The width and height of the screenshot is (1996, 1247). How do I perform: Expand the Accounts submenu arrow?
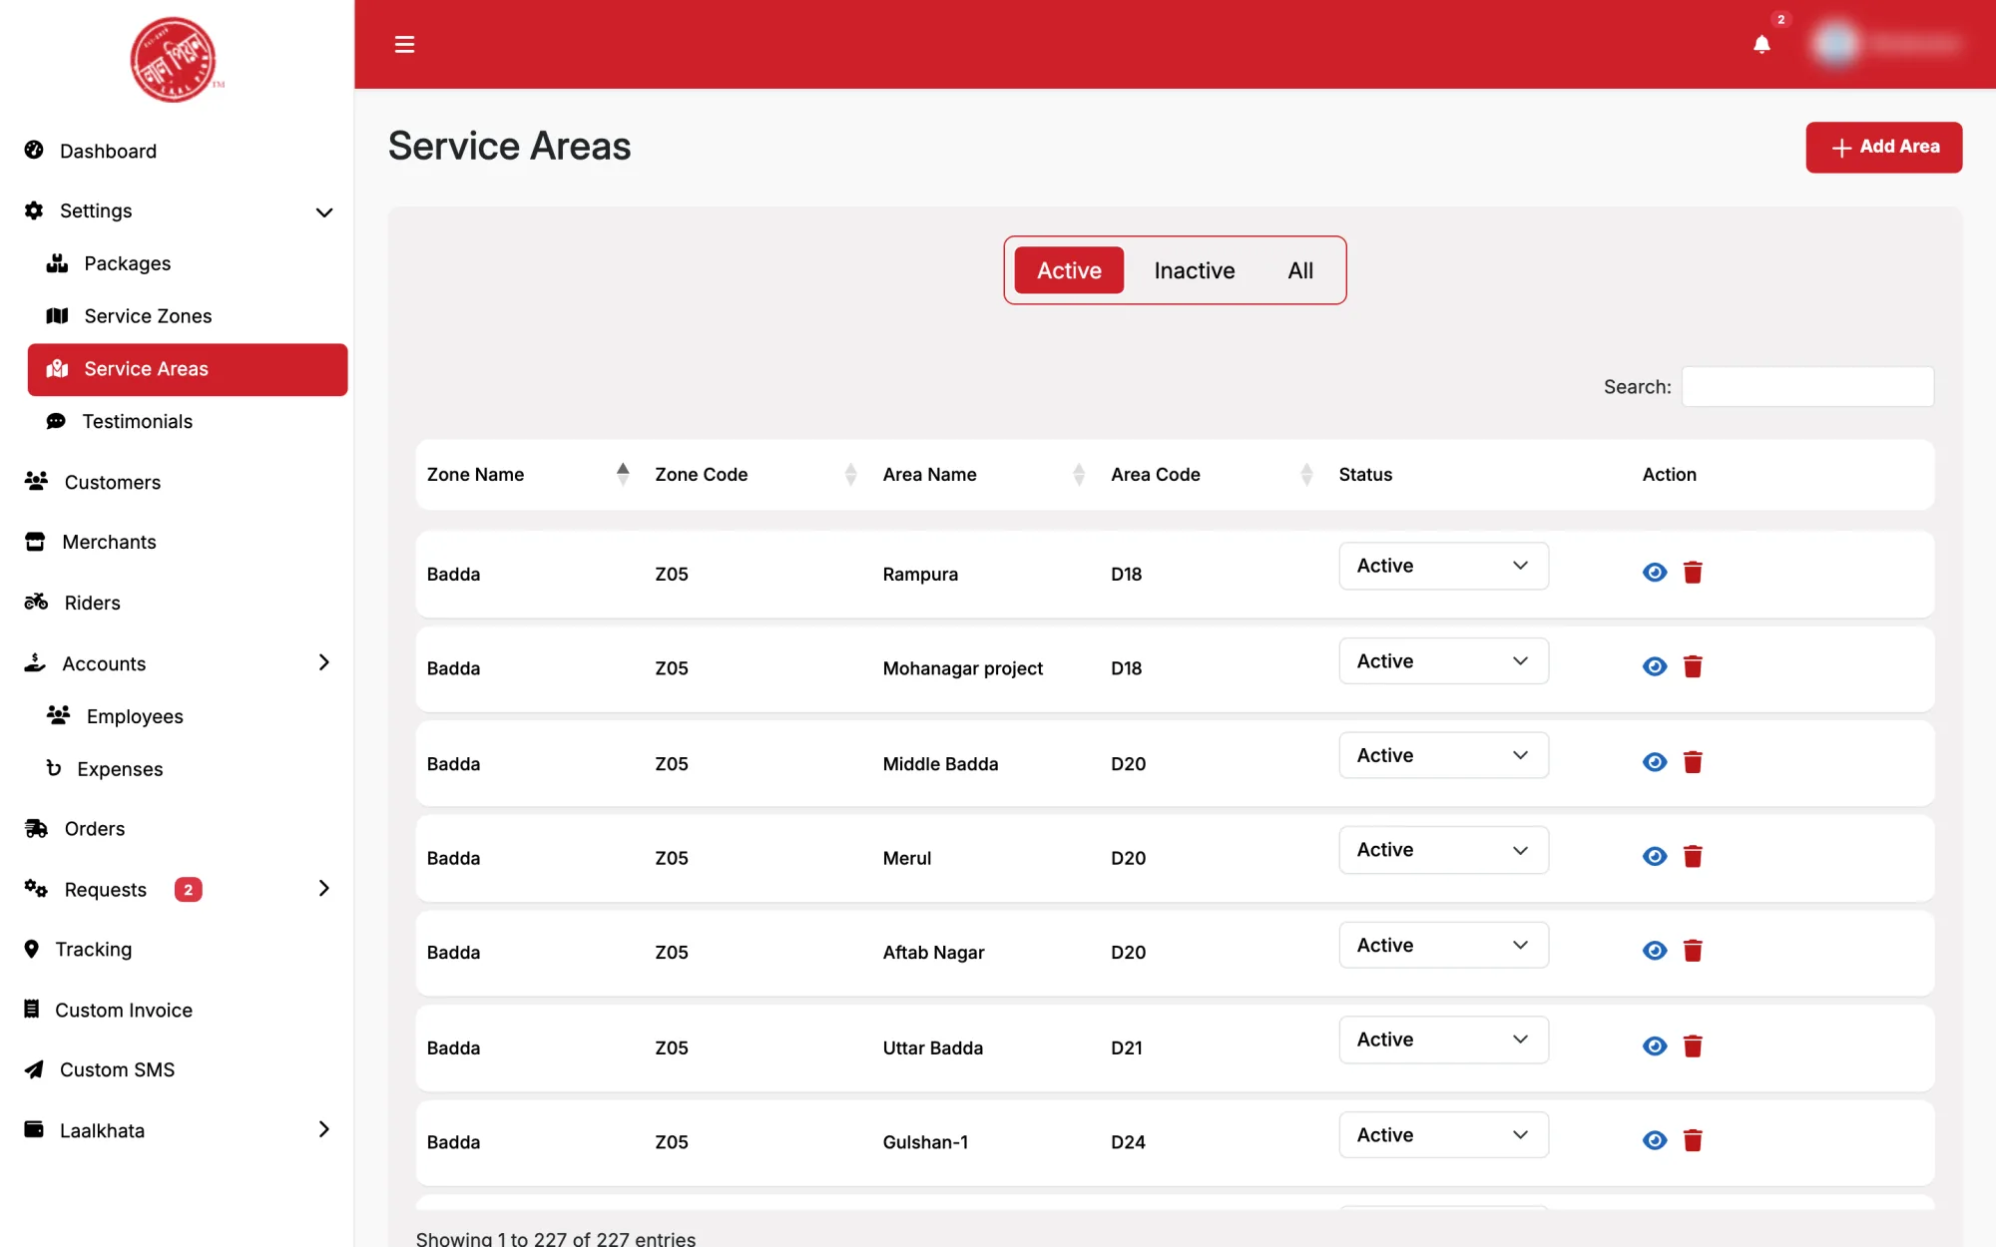324,662
